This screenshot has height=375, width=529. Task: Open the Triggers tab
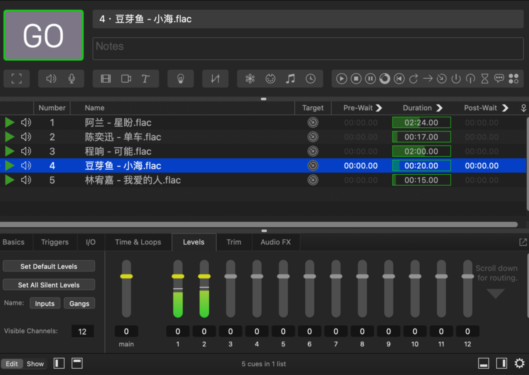coord(55,242)
